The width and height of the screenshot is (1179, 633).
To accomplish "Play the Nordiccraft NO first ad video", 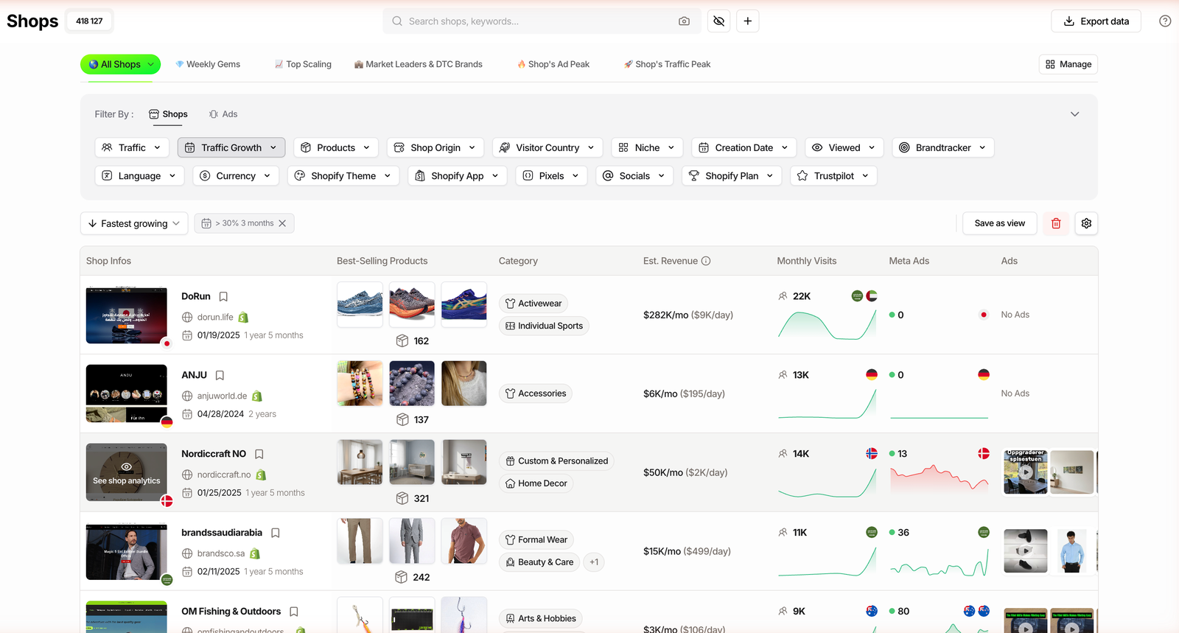I will click(x=1026, y=472).
